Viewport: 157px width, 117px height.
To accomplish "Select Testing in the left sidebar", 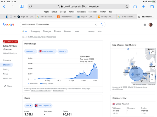I will coord(6,69).
